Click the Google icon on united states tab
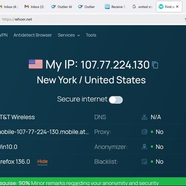The image size is (186, 186). pyautogui.click(x=134, y=7)
